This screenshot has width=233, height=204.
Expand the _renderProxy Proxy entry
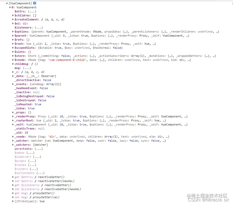(13, 116)
